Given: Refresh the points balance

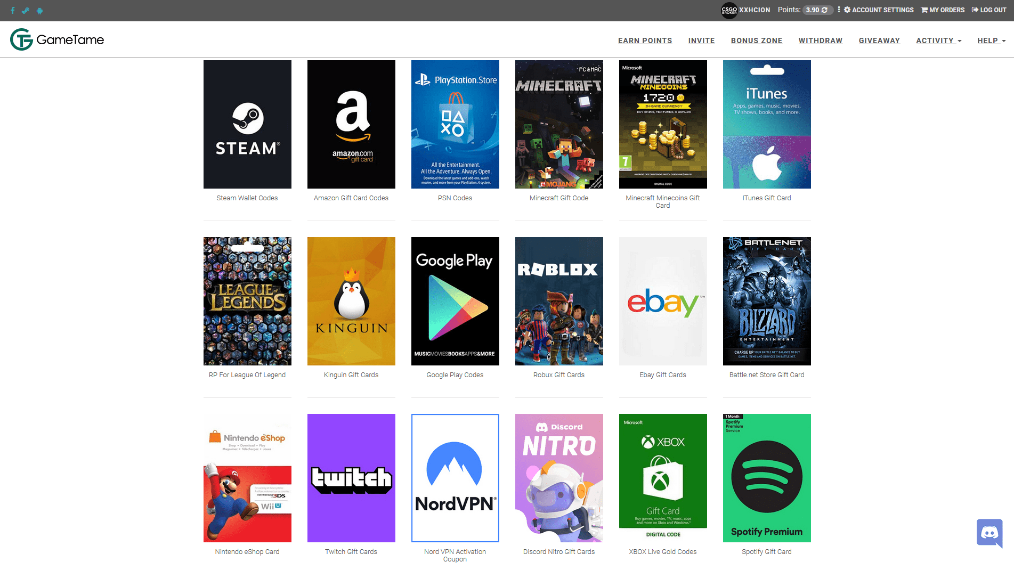Looking at the screenshot, I should pyautogui.click(x=824, y=10).
